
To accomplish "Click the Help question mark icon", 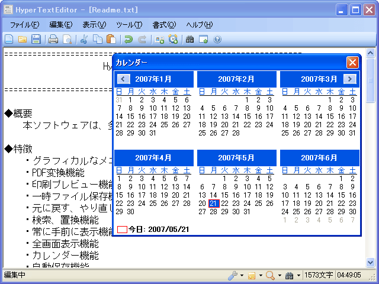I will coord(217,40).
